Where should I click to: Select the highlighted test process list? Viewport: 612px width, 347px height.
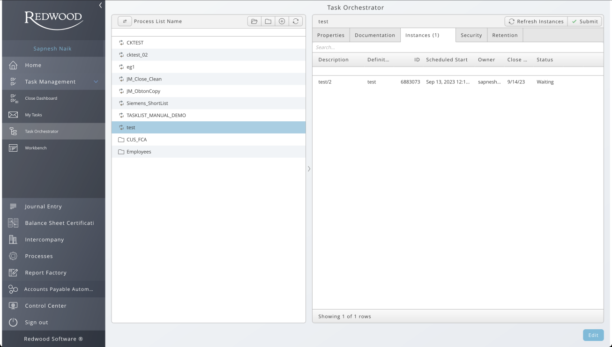pos(209,127)
